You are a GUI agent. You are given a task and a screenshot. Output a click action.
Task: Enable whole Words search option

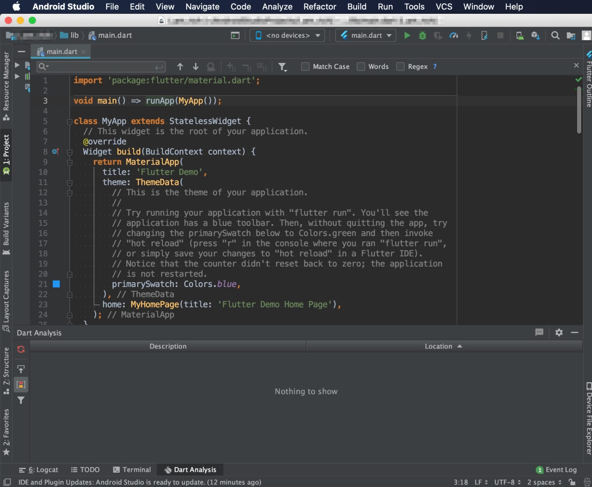tap(361, 66)
